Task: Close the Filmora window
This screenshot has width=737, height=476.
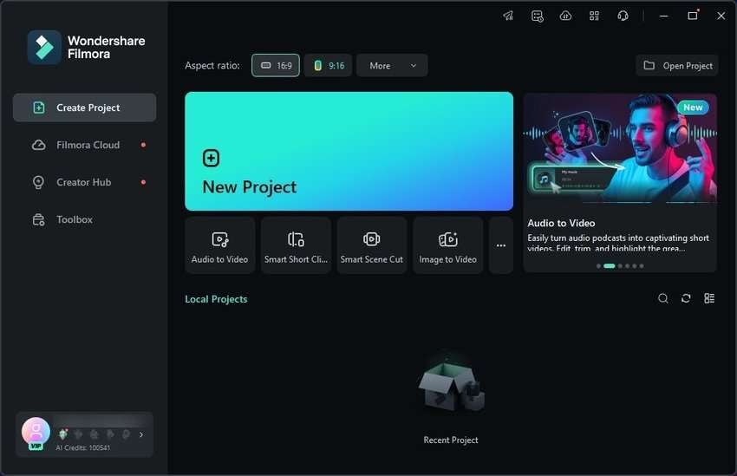Action: point(721,16)
